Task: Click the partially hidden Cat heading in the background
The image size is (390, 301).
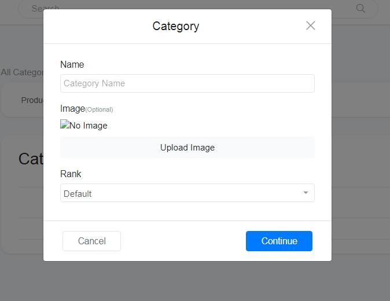Action: pyautogui.click(x=31, y=159)
